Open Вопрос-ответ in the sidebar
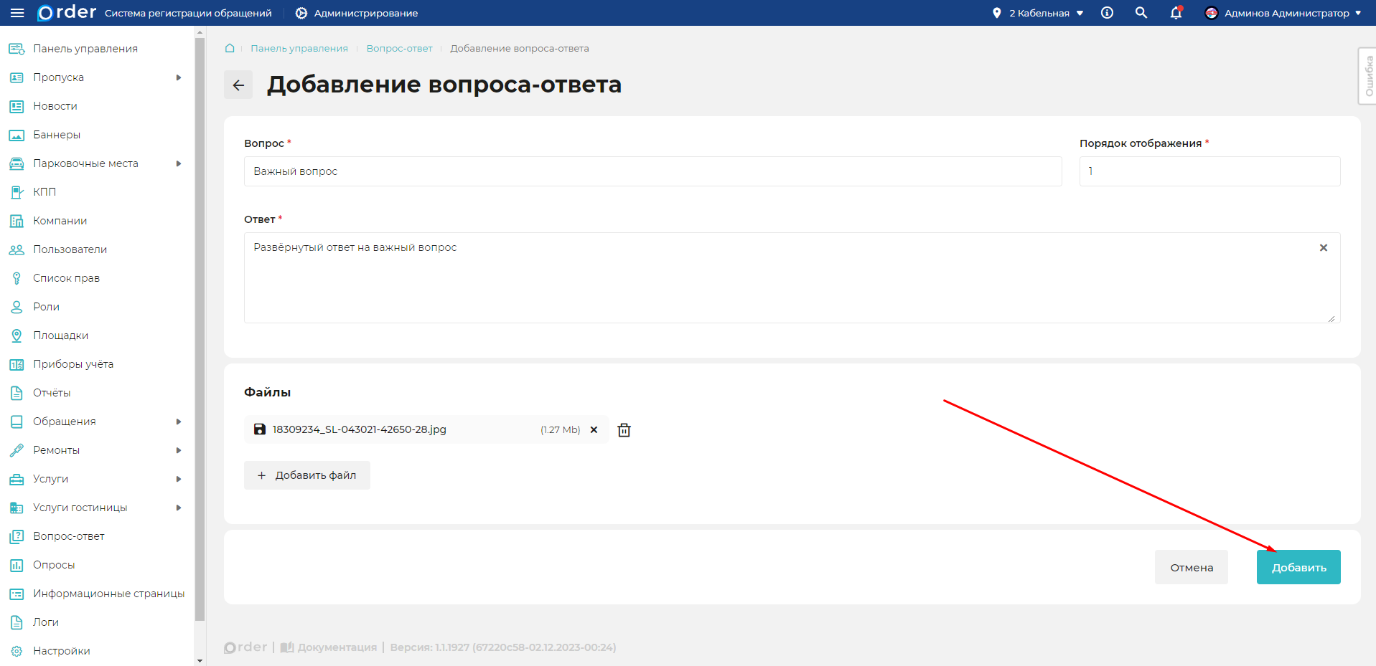Viewport: 1376px width, 666px height. point(69,536)
